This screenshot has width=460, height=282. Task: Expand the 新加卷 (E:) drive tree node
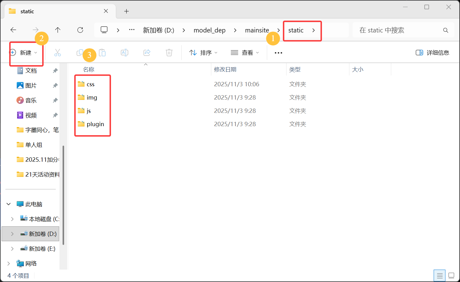coord(12,249)
